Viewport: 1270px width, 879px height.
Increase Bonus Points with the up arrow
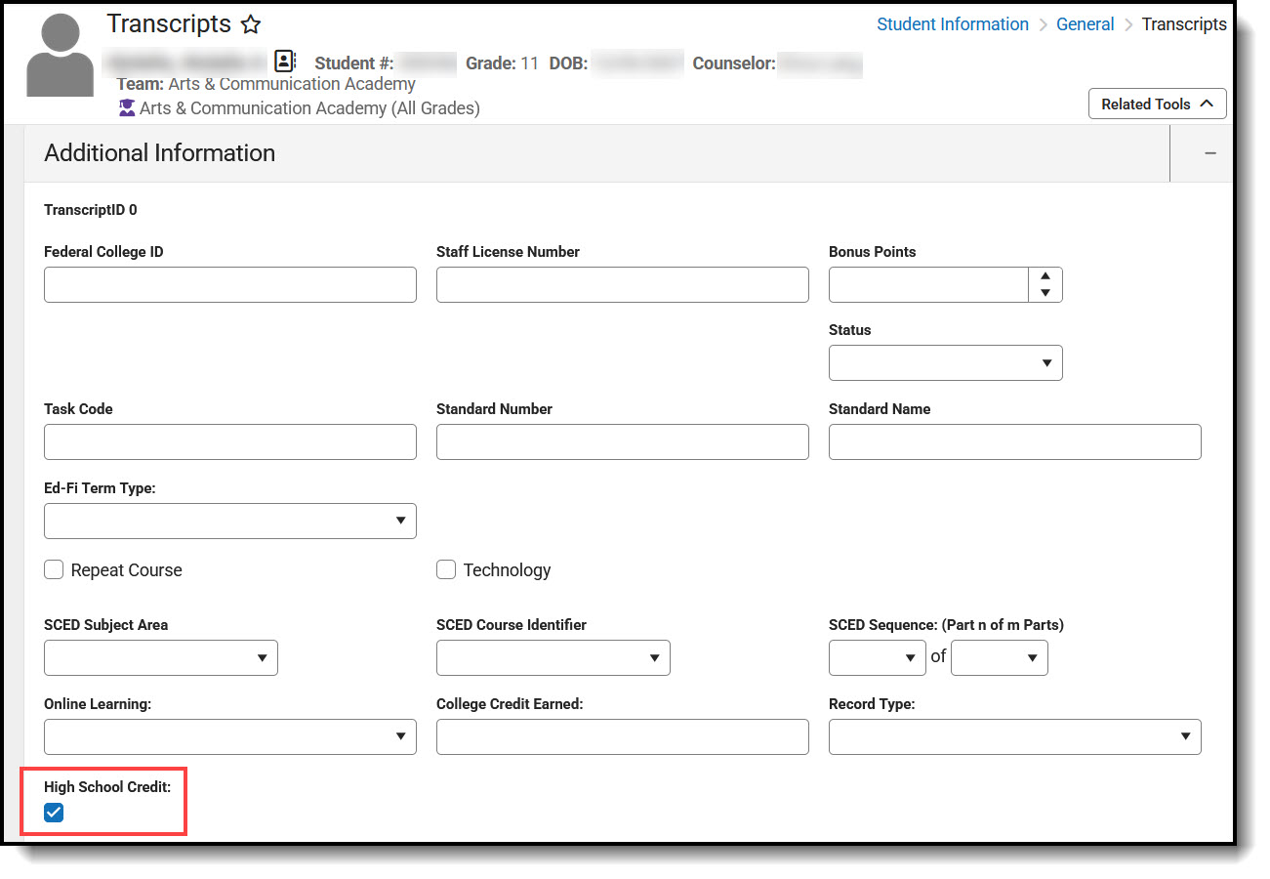coord(1045,276)
